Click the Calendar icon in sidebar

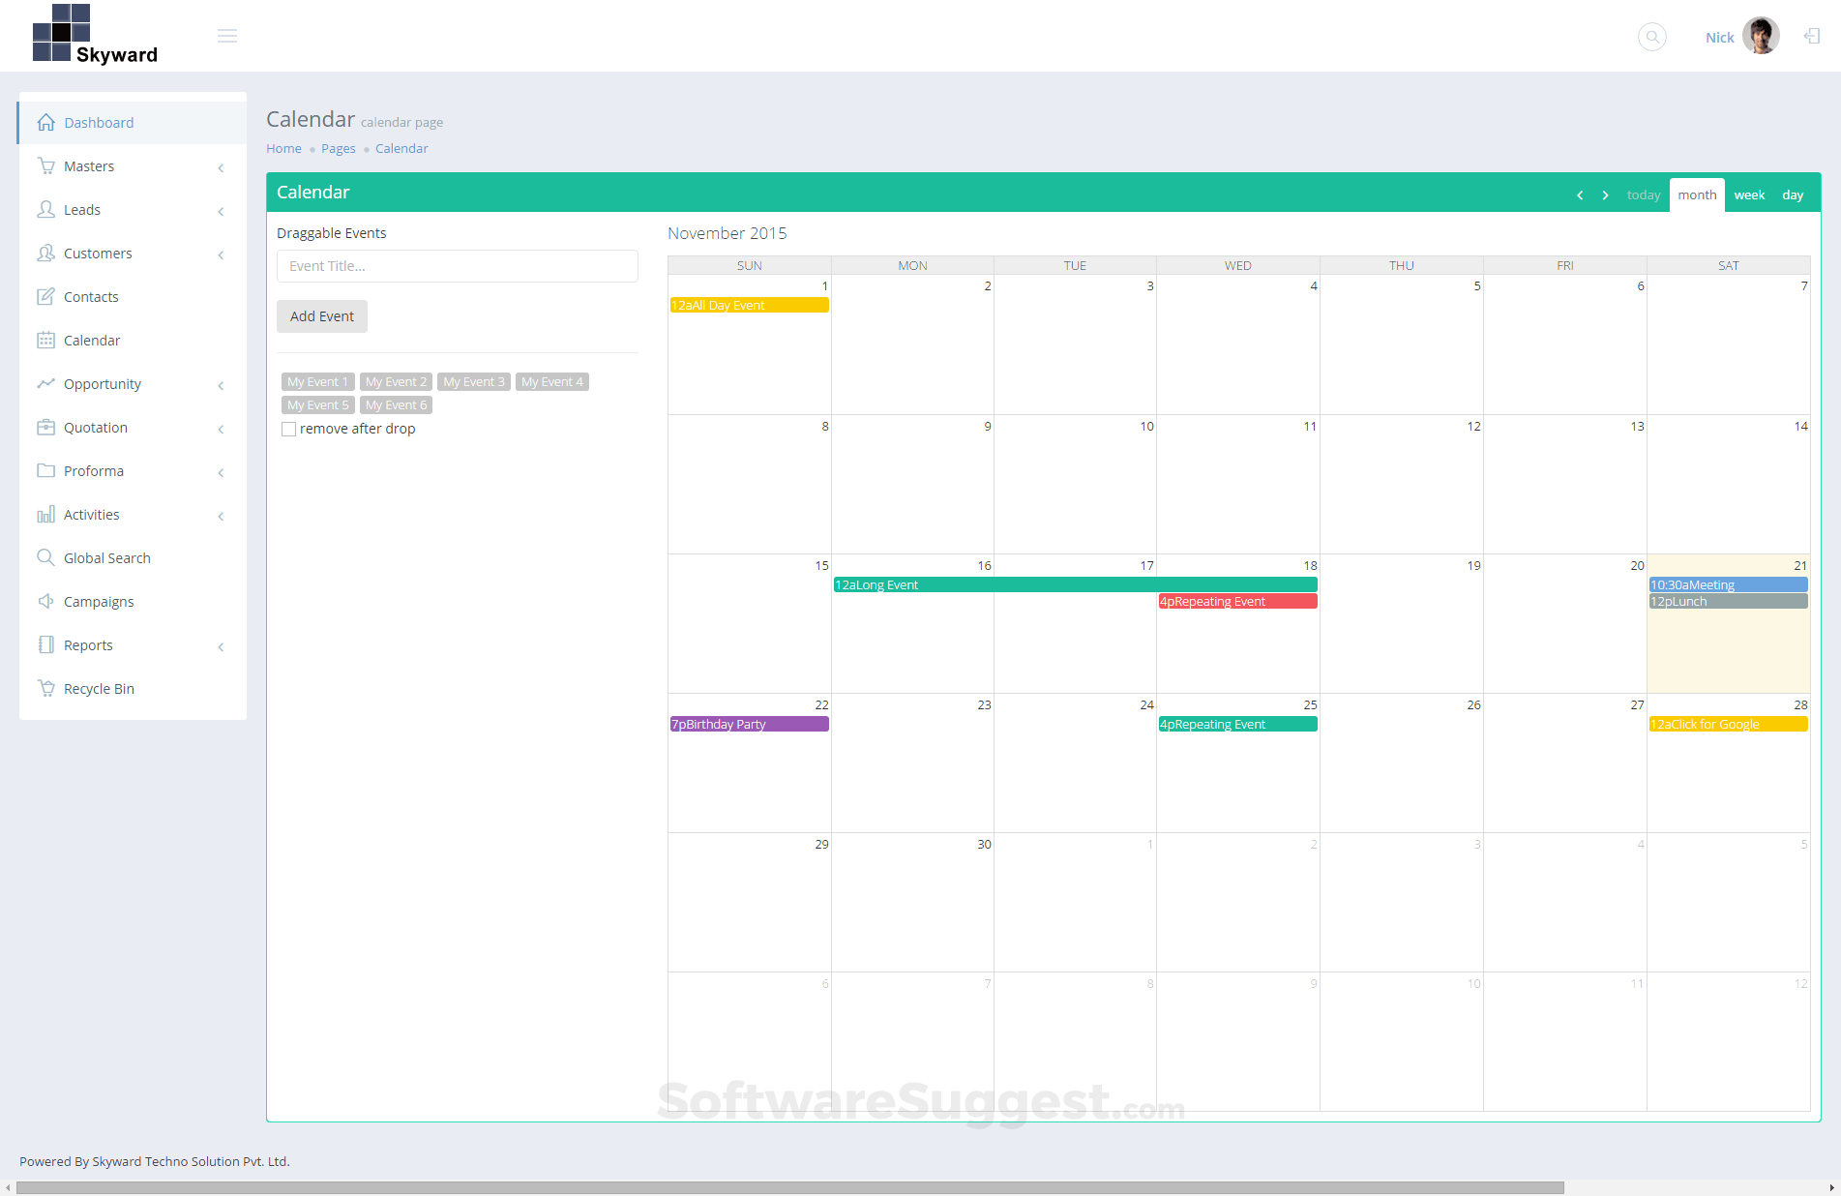coord(45,340)
